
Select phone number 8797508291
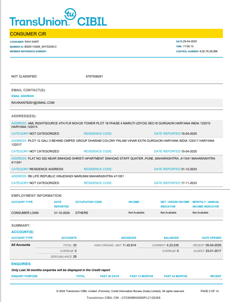coord(94,76)
